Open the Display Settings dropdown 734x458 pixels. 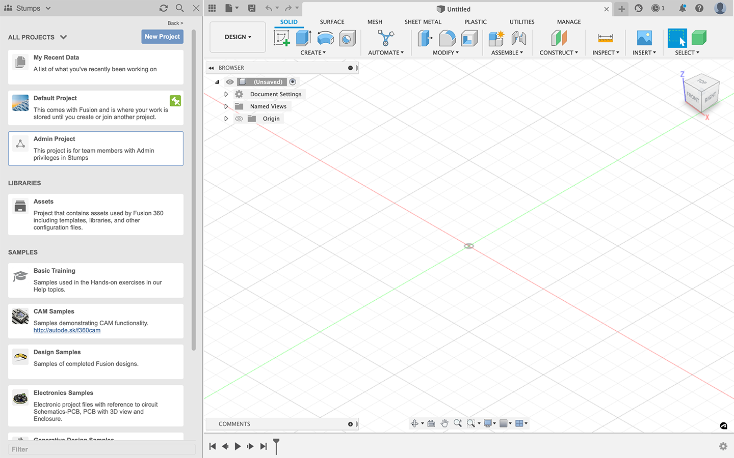click(489, 423)
